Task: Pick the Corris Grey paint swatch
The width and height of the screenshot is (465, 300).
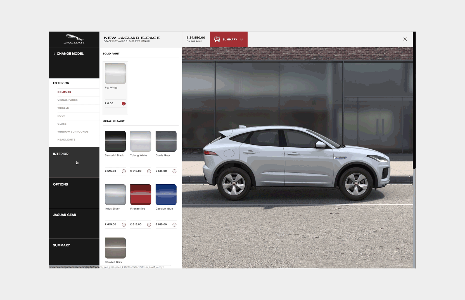Action: 166,141
